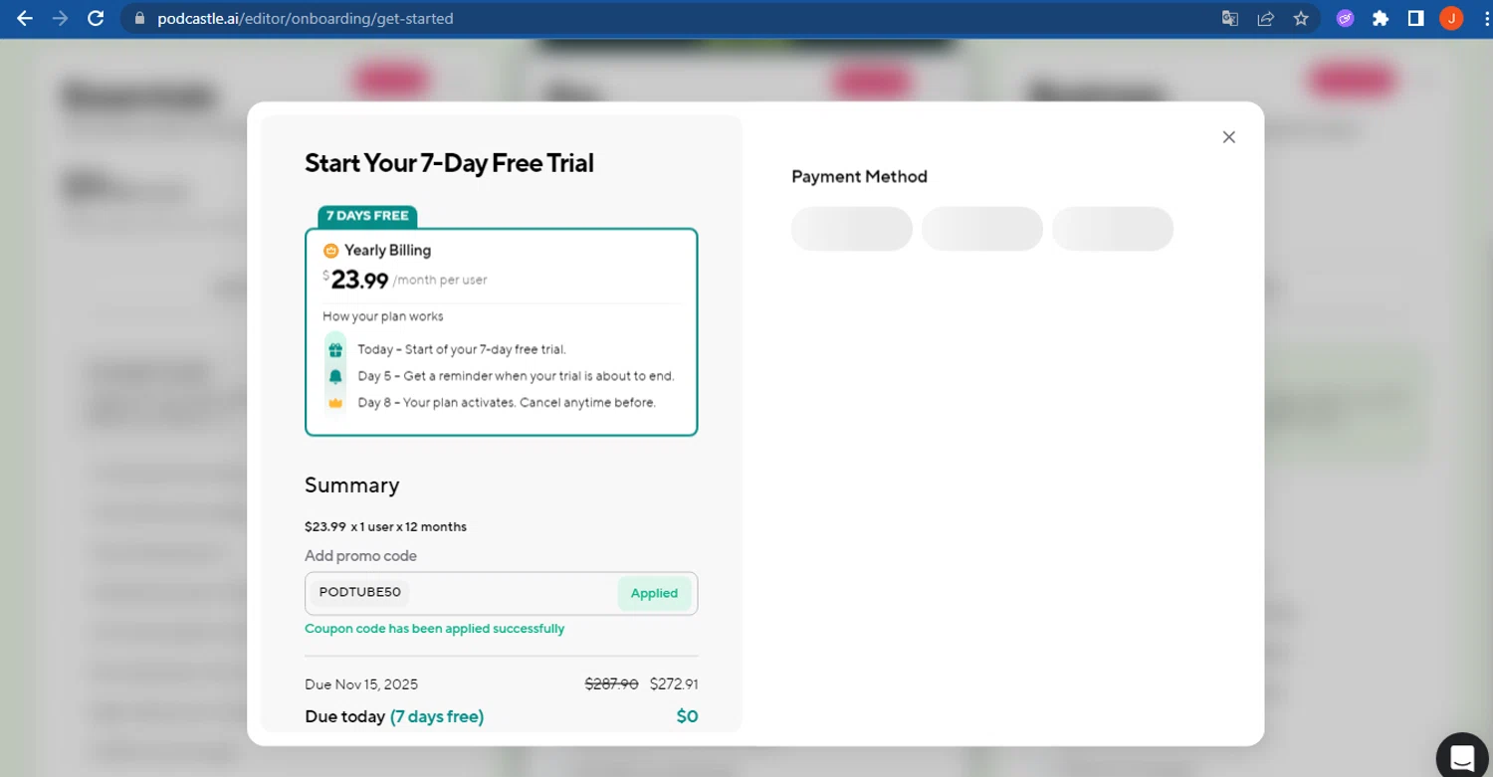Screen dimensions: 1493x777
Task: Click the discounted total $272.91
Action: pos(674,684)
